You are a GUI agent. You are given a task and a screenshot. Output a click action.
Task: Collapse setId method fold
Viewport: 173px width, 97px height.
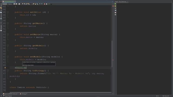point(8,12)
